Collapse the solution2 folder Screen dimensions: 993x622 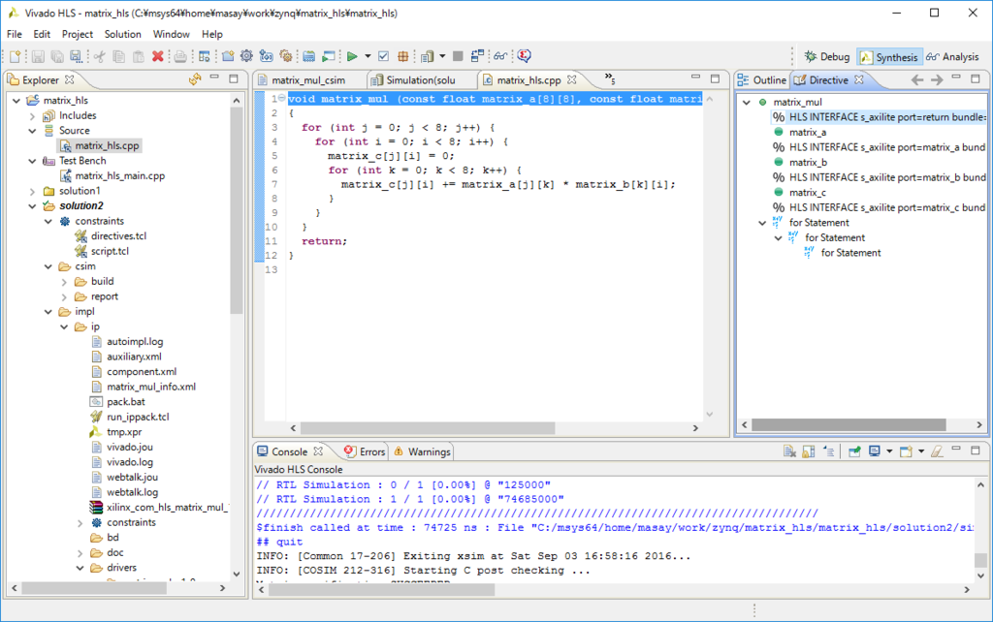tap(32, 206)
